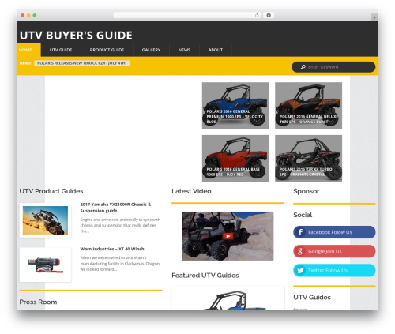Click the 'Social' heading
Screen dimensions: 395x334
pyautogui.click(x=303, y=215)
